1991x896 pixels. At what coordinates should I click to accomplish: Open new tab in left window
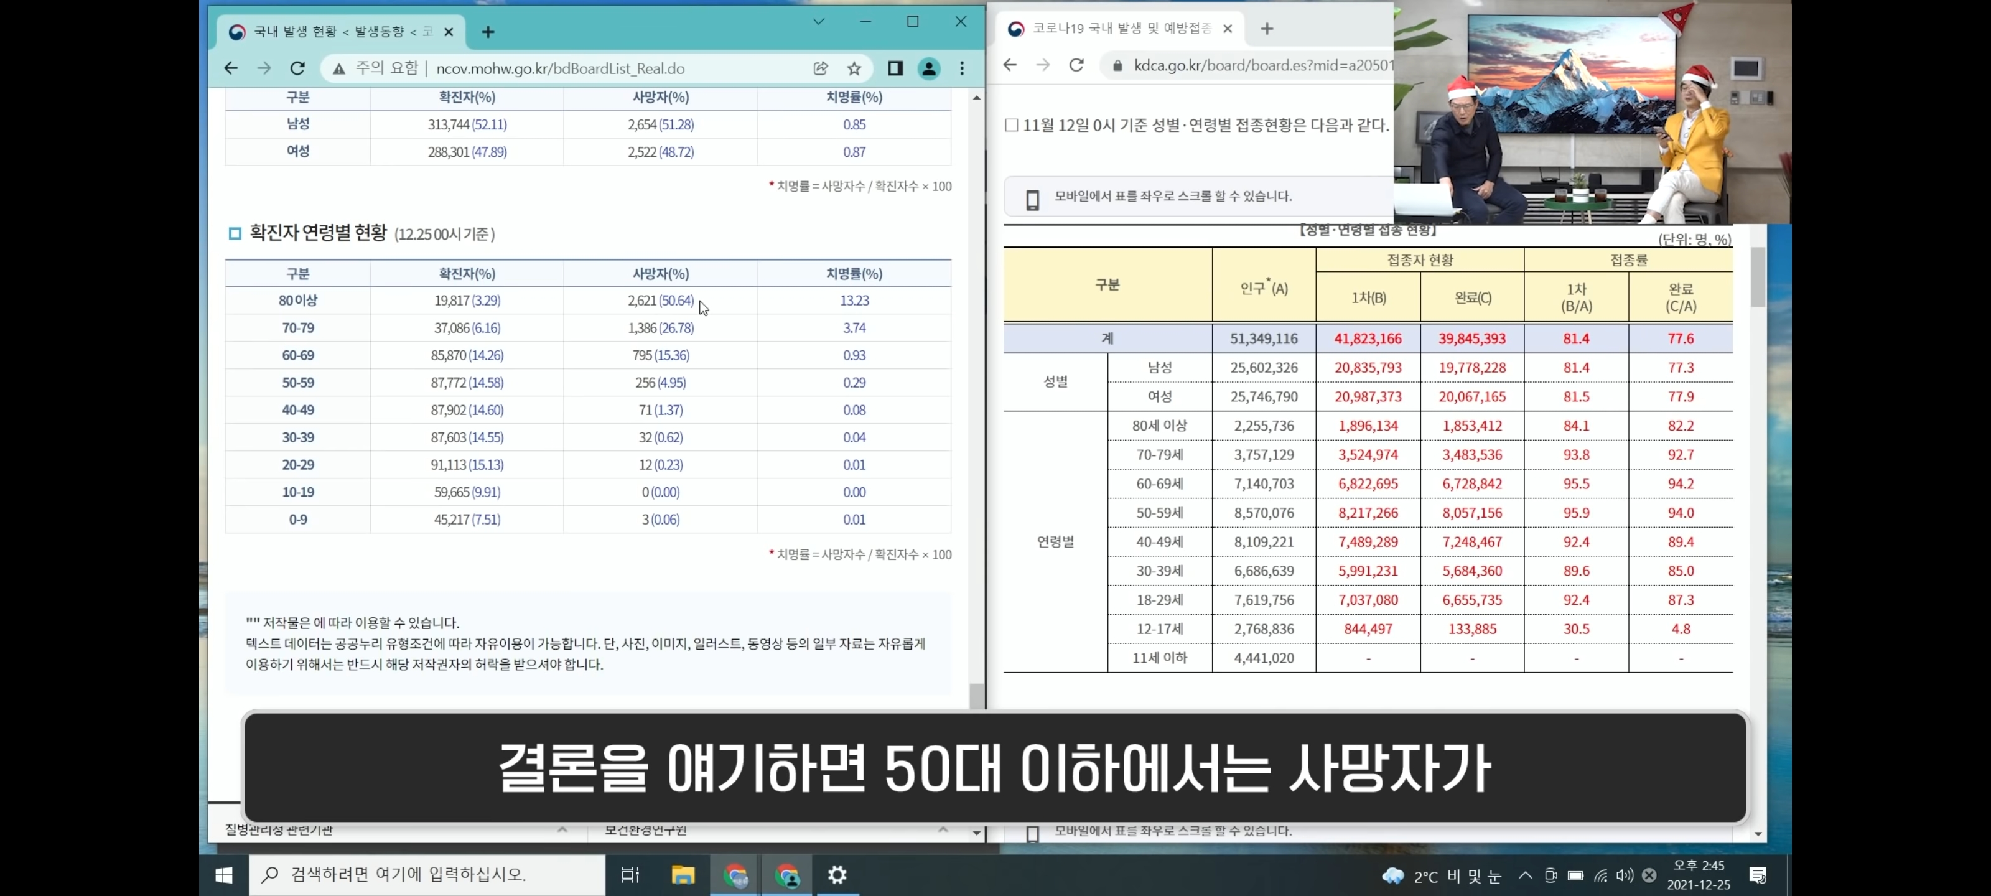click(488, 32)
